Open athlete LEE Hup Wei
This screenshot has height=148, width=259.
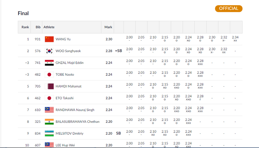(x=65, y=145)
